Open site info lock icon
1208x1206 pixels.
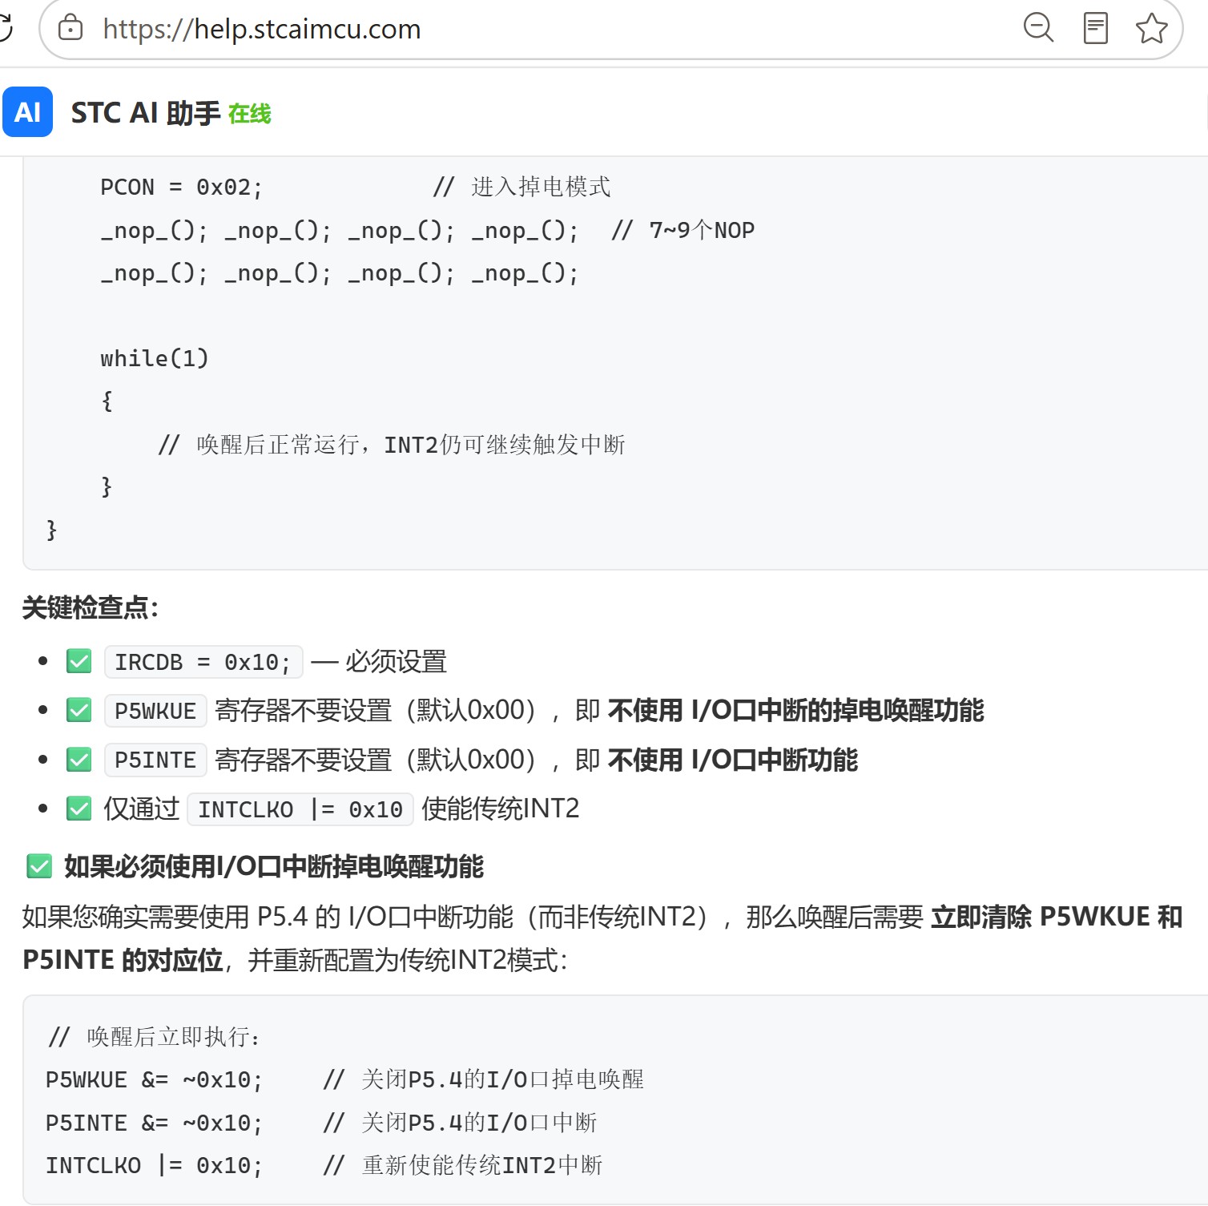point(70,28)
